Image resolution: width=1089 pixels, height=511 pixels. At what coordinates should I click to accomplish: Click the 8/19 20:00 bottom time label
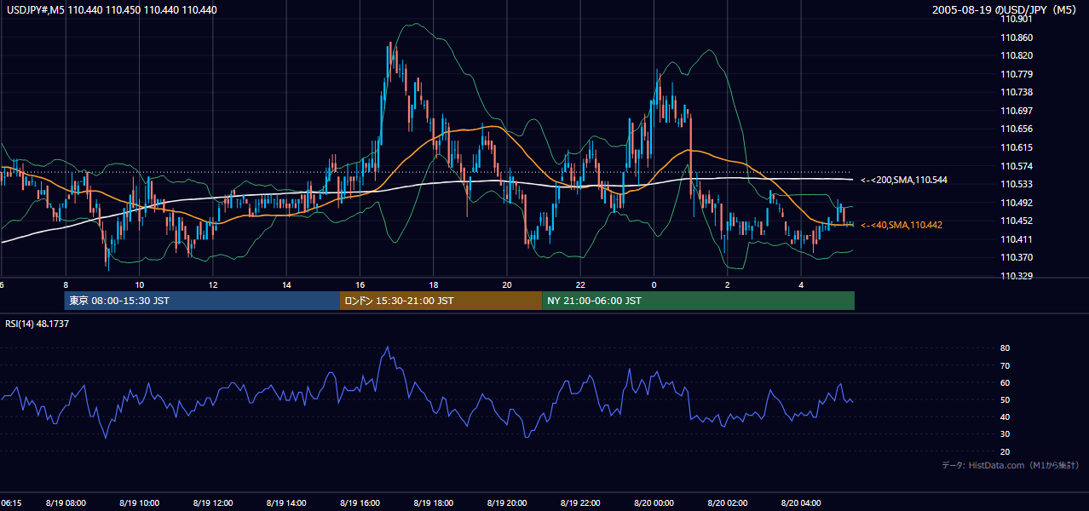pyautogui.click(x=507, y=503)
